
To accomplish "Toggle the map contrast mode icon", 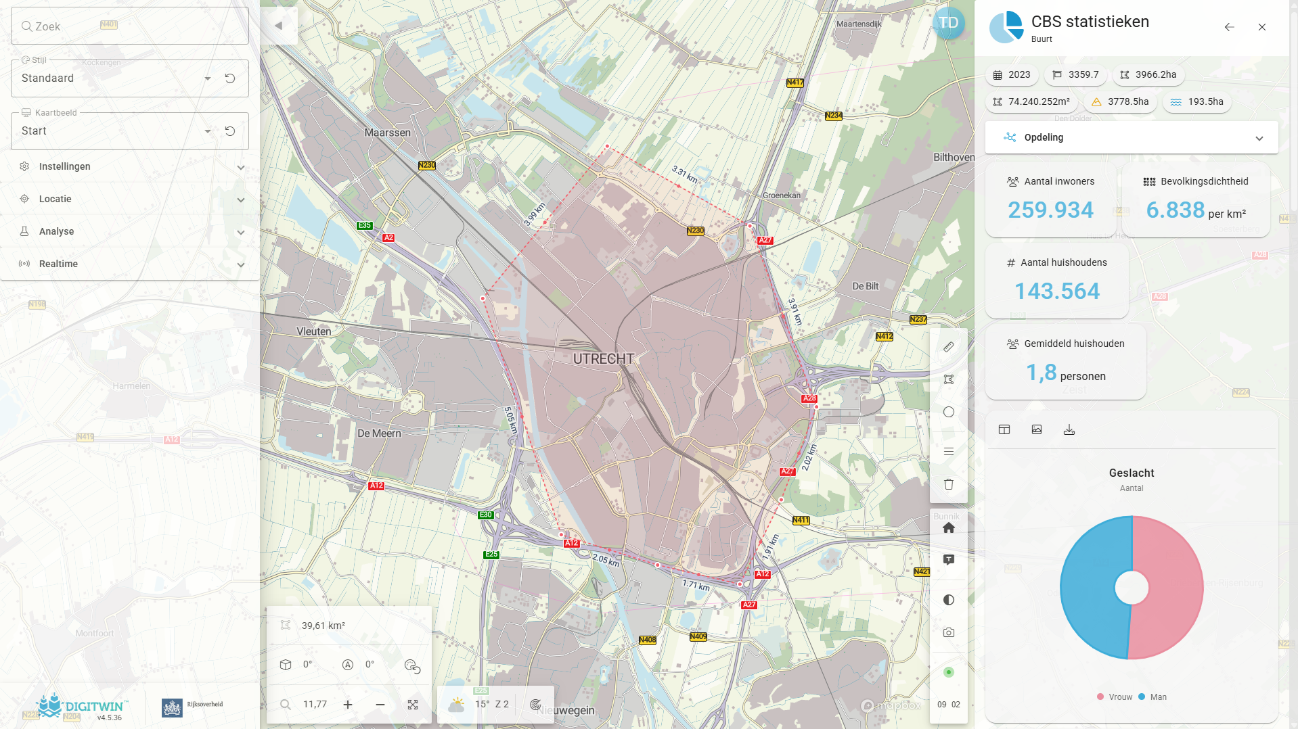I will point(949,600).
